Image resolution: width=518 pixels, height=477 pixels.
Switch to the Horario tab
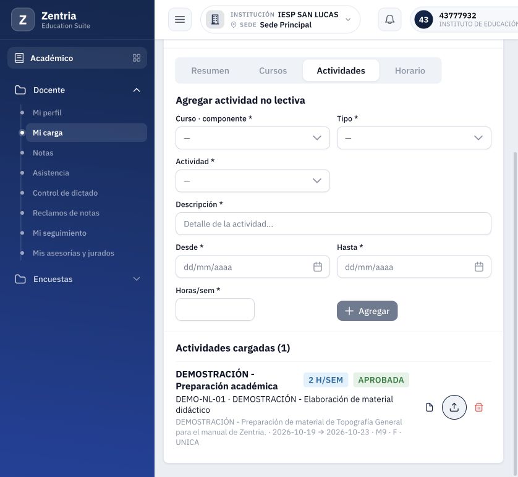coord(410,70)
